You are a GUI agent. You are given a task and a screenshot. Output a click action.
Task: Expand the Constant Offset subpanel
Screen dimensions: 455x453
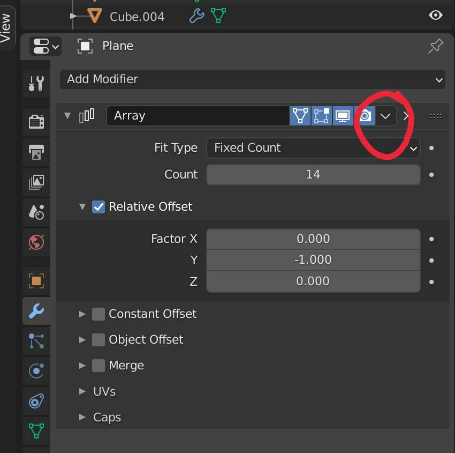[x=82, y=314]
